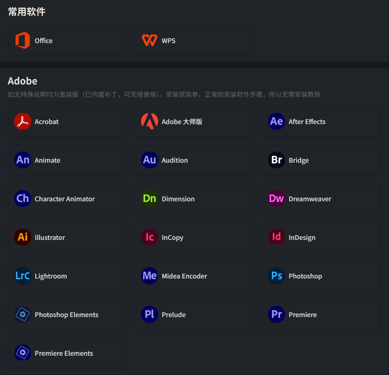Open the InCopy entry
Screen dimensions: 389x375
tap(194, 237)
